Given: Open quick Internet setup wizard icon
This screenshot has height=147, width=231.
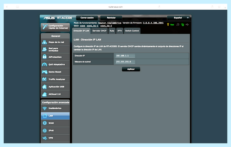Looking at the screenshot, I should pos(45,27).
